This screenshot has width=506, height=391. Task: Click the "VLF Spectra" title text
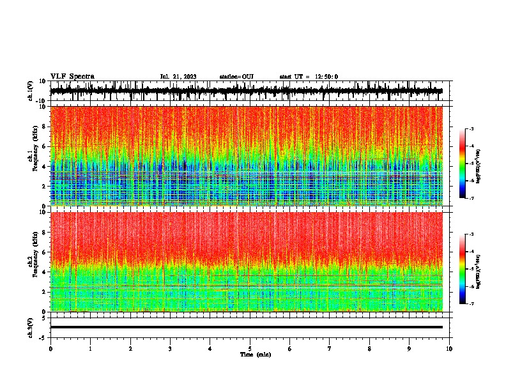click(72, 77)
